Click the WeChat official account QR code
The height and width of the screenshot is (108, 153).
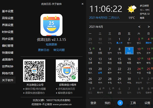click(34, 71)
